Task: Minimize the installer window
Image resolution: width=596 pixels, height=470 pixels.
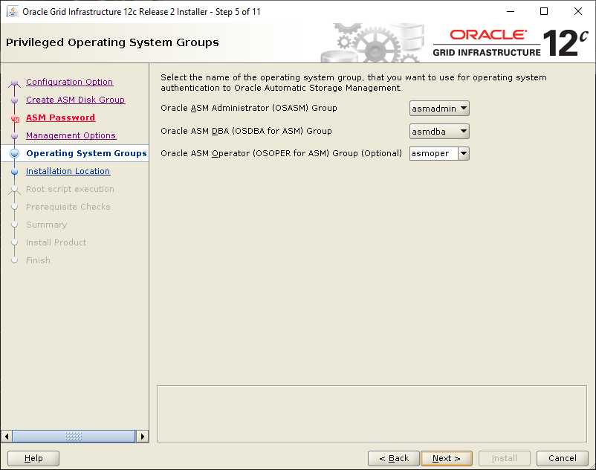Action: pos(511,11)
